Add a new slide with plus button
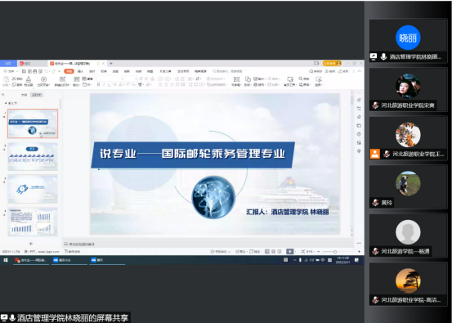452x323 pixels. (31, 244)
